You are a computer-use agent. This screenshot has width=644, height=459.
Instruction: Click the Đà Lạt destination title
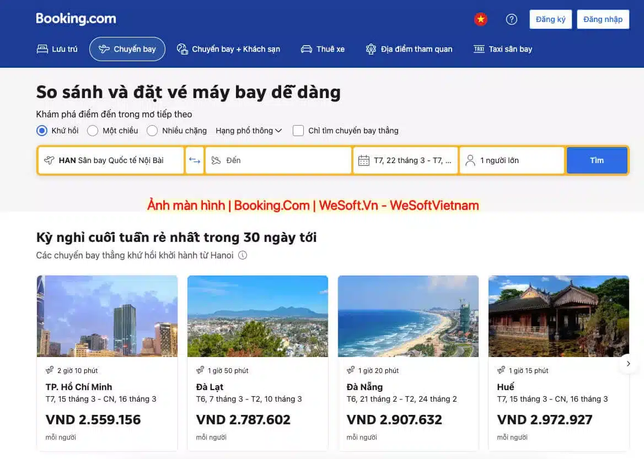(x=210, y=387)
